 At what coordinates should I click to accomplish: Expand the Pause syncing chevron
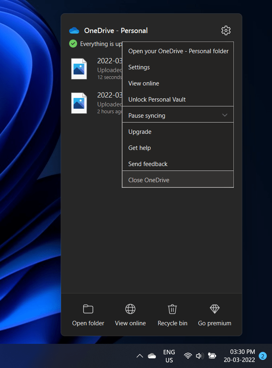pyautogui.click(x=225, y=115)
